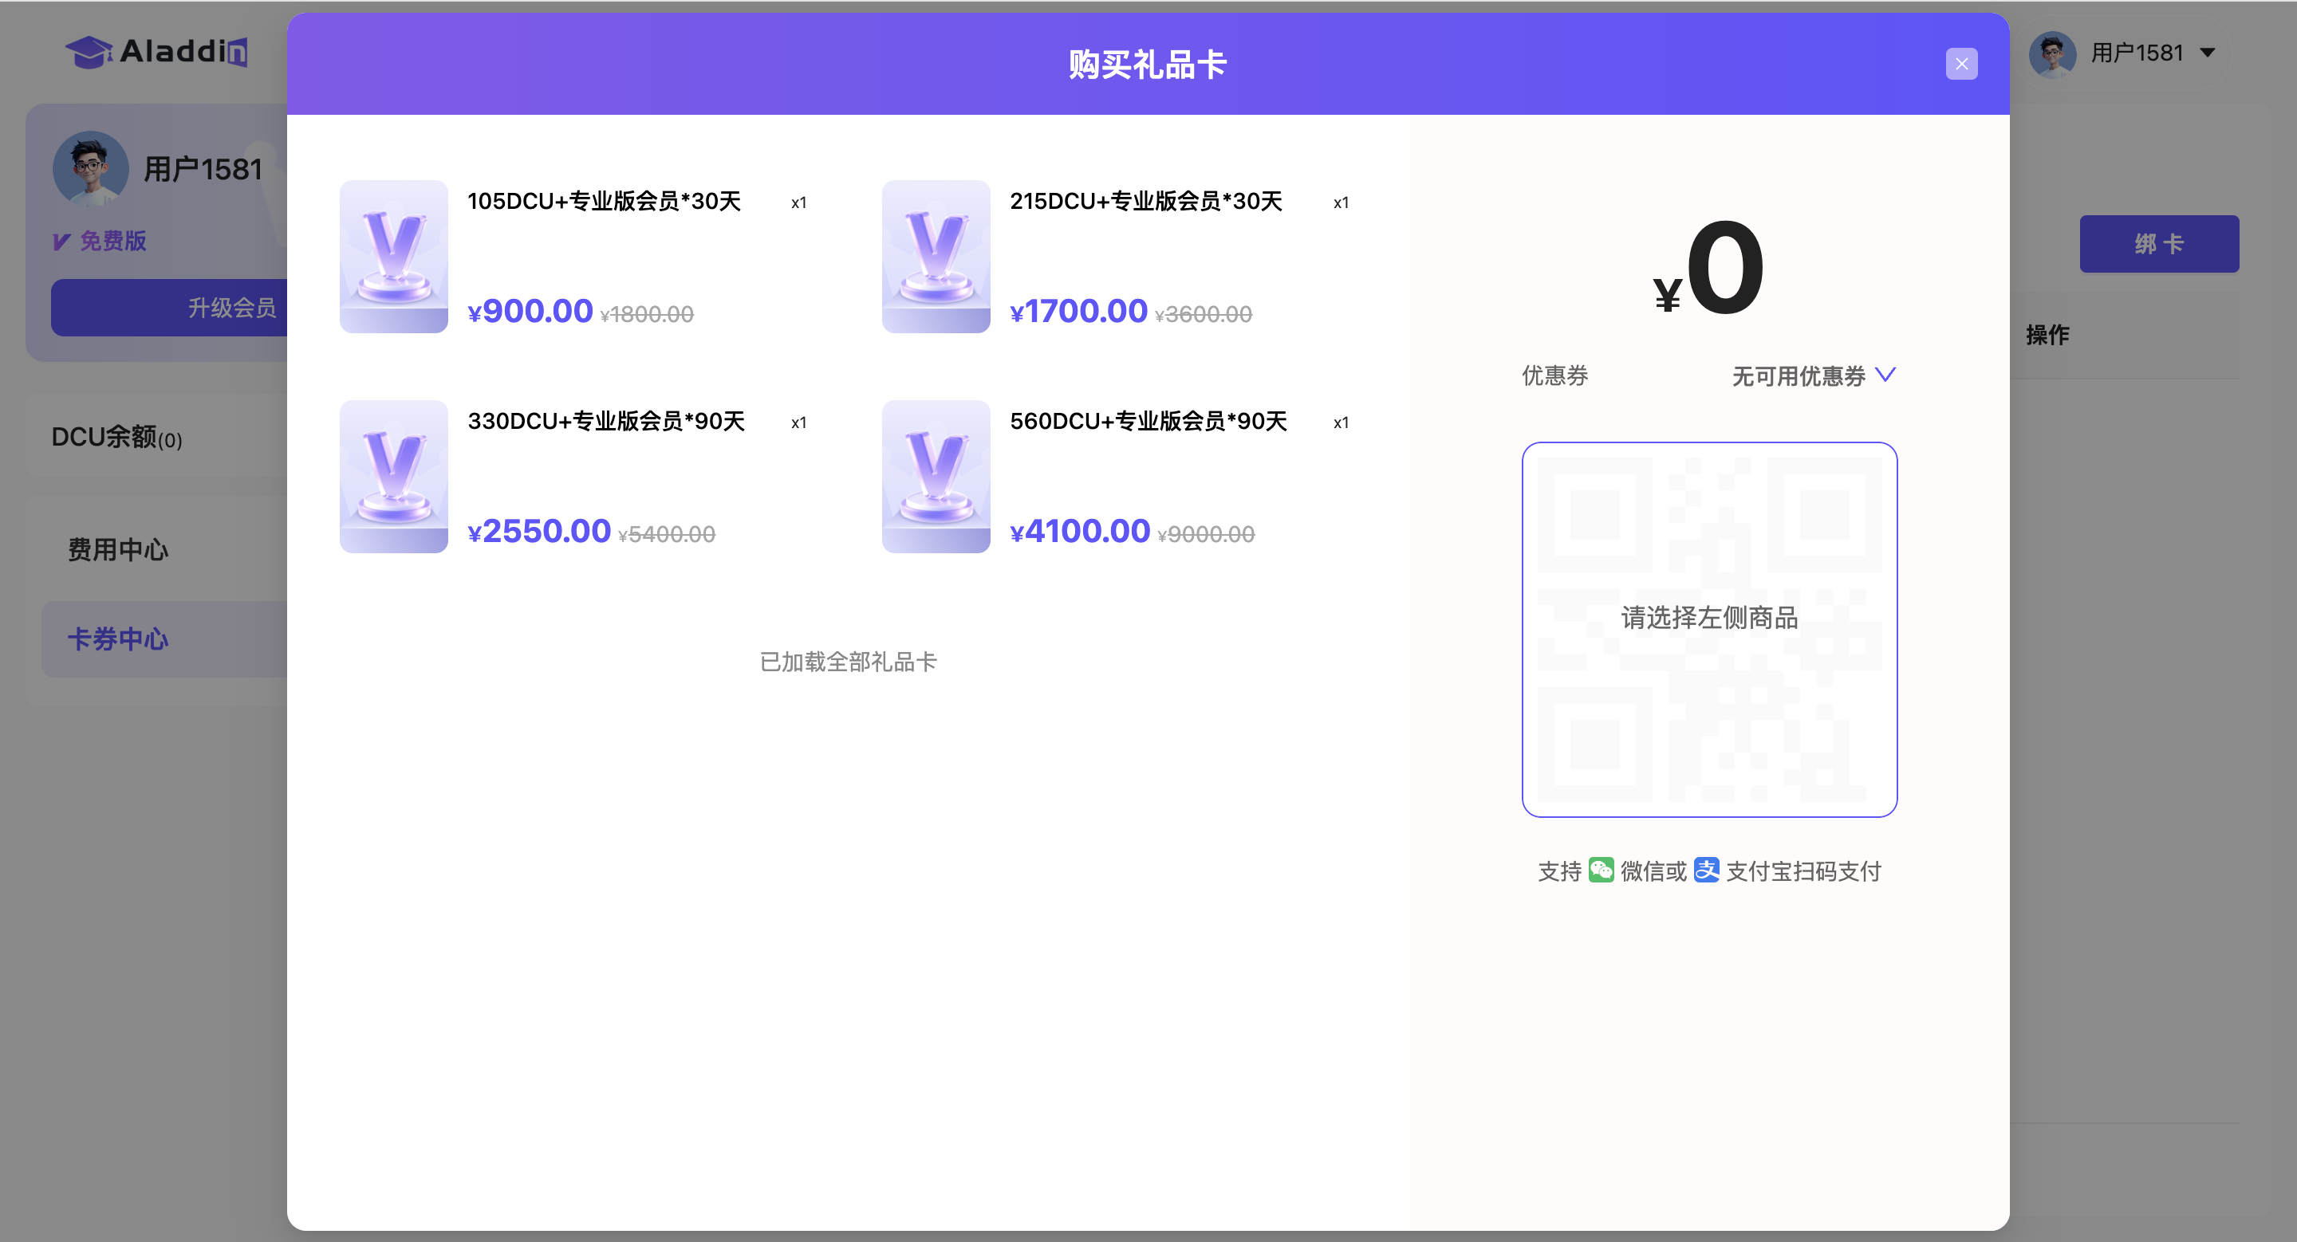Click the 560DCU gift card V icon
The image size is (2297, 1242).
pyautogui.click(x=936, y=477)
